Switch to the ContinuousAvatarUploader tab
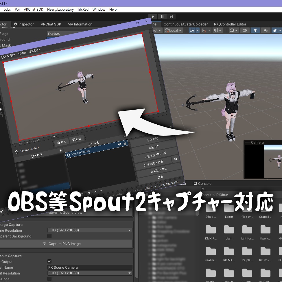This screenshot has width=282, height=282. pyautogui.click(x=186, y=24)
